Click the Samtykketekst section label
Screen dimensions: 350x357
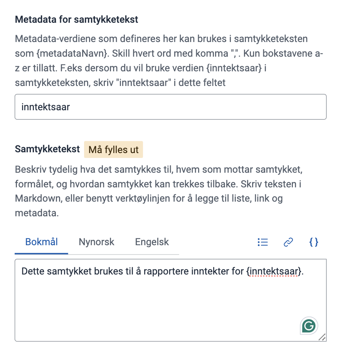coord(47,149)
